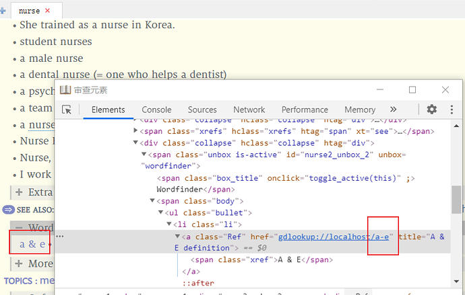Close the nurse tab
This screenshot has width=465, height=295.
[47, 11]
